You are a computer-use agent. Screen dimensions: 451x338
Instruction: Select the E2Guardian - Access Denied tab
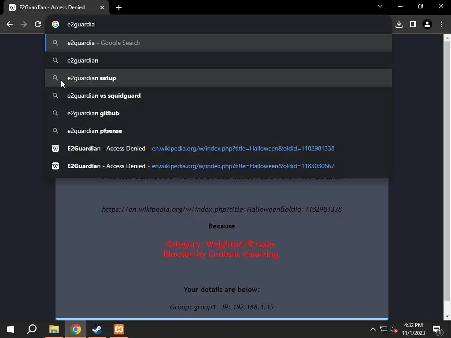(x=56, y=7)
